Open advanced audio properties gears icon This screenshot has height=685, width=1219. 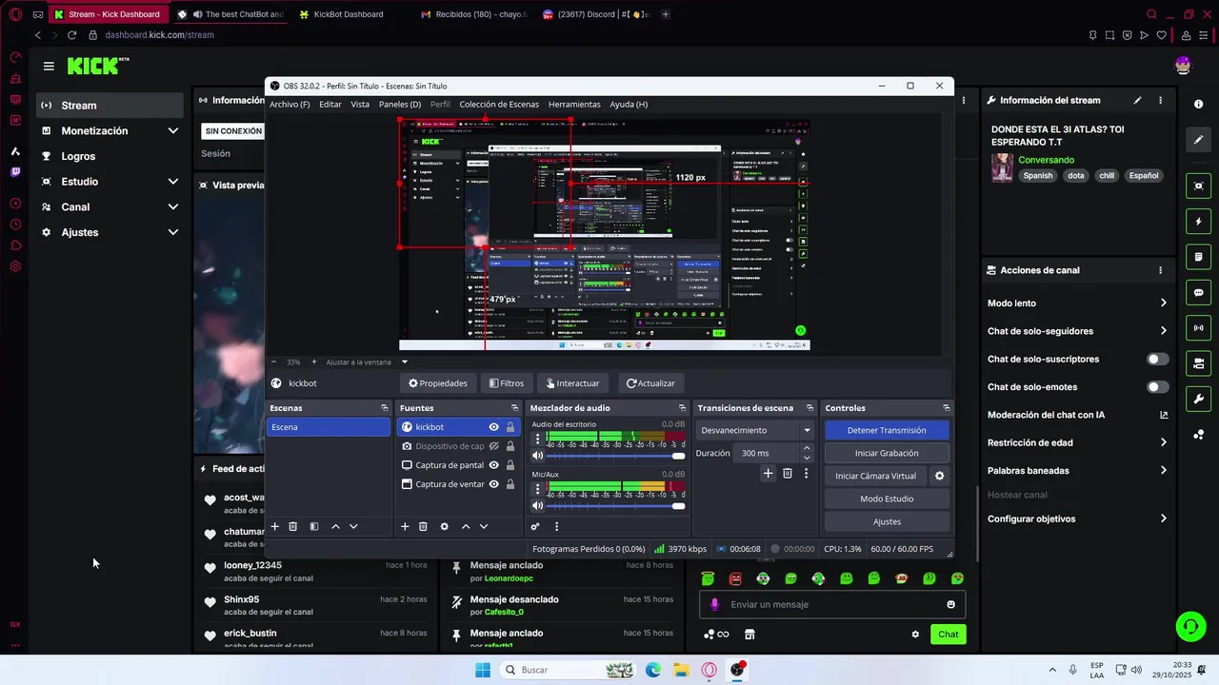(x=535, y=526)
